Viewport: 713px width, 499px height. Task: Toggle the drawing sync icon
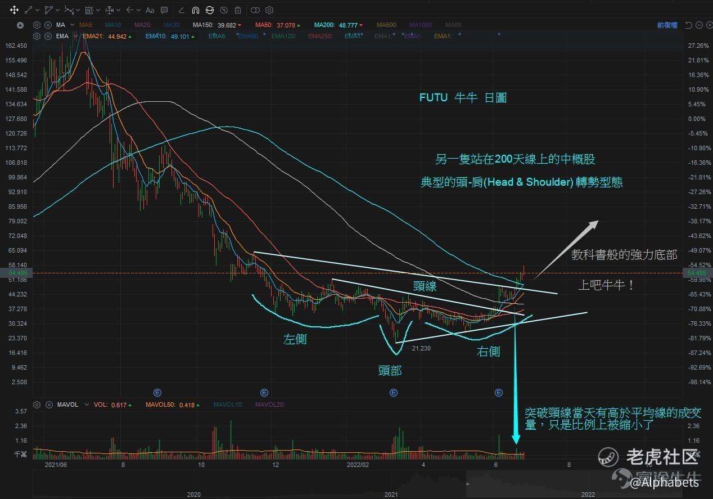pyautogui.click(x=210, y=10)
